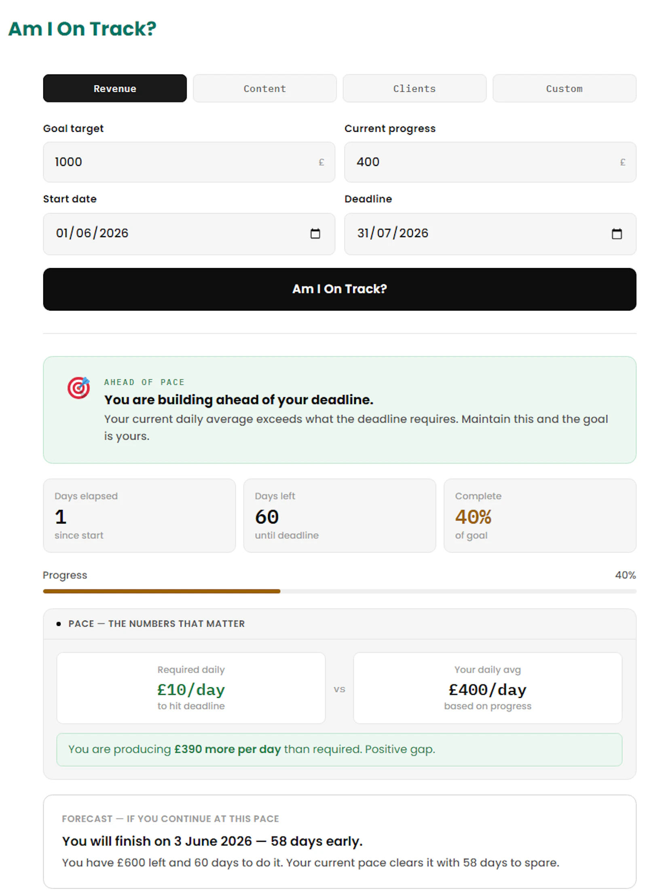Viewport: 647px width, 894px height.
Task: Click the Days left value 60
Action: [x=267, y=517]
